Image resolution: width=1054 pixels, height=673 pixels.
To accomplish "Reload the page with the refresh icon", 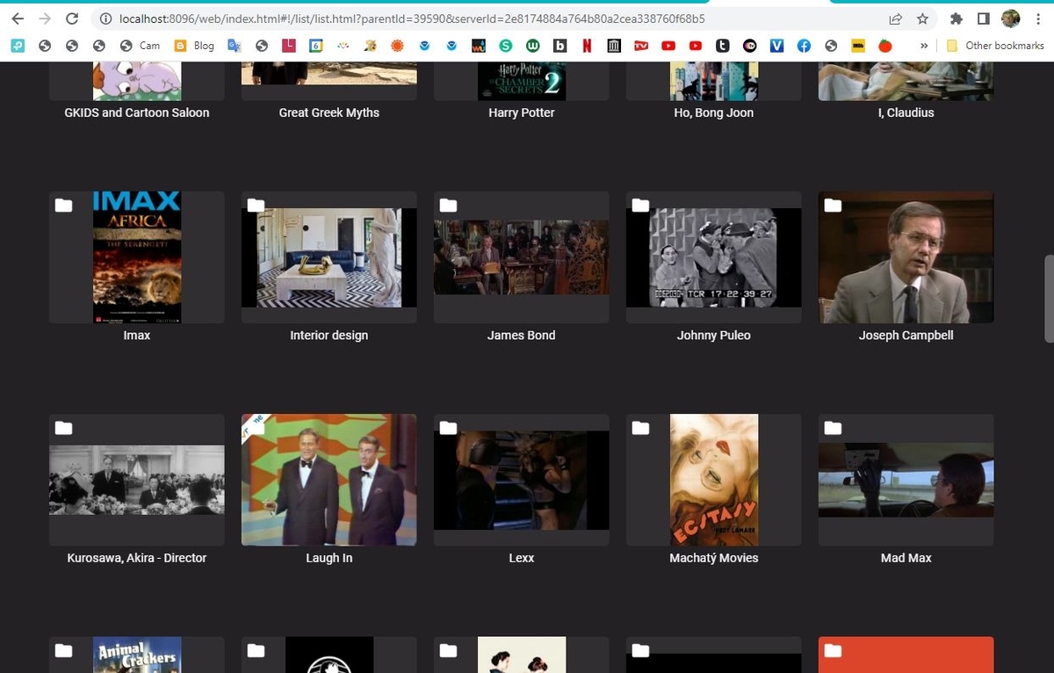I will 72,18.
